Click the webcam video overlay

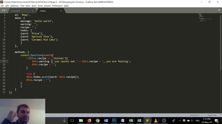pyautogui.click(x=23, y=111)
